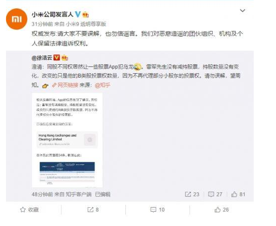Click the blue V verified badge

click(78, 14)
